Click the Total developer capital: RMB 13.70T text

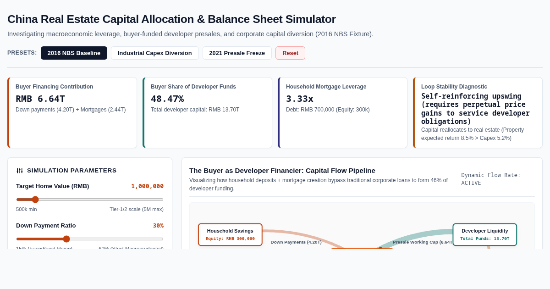click(x=195, y=110)
